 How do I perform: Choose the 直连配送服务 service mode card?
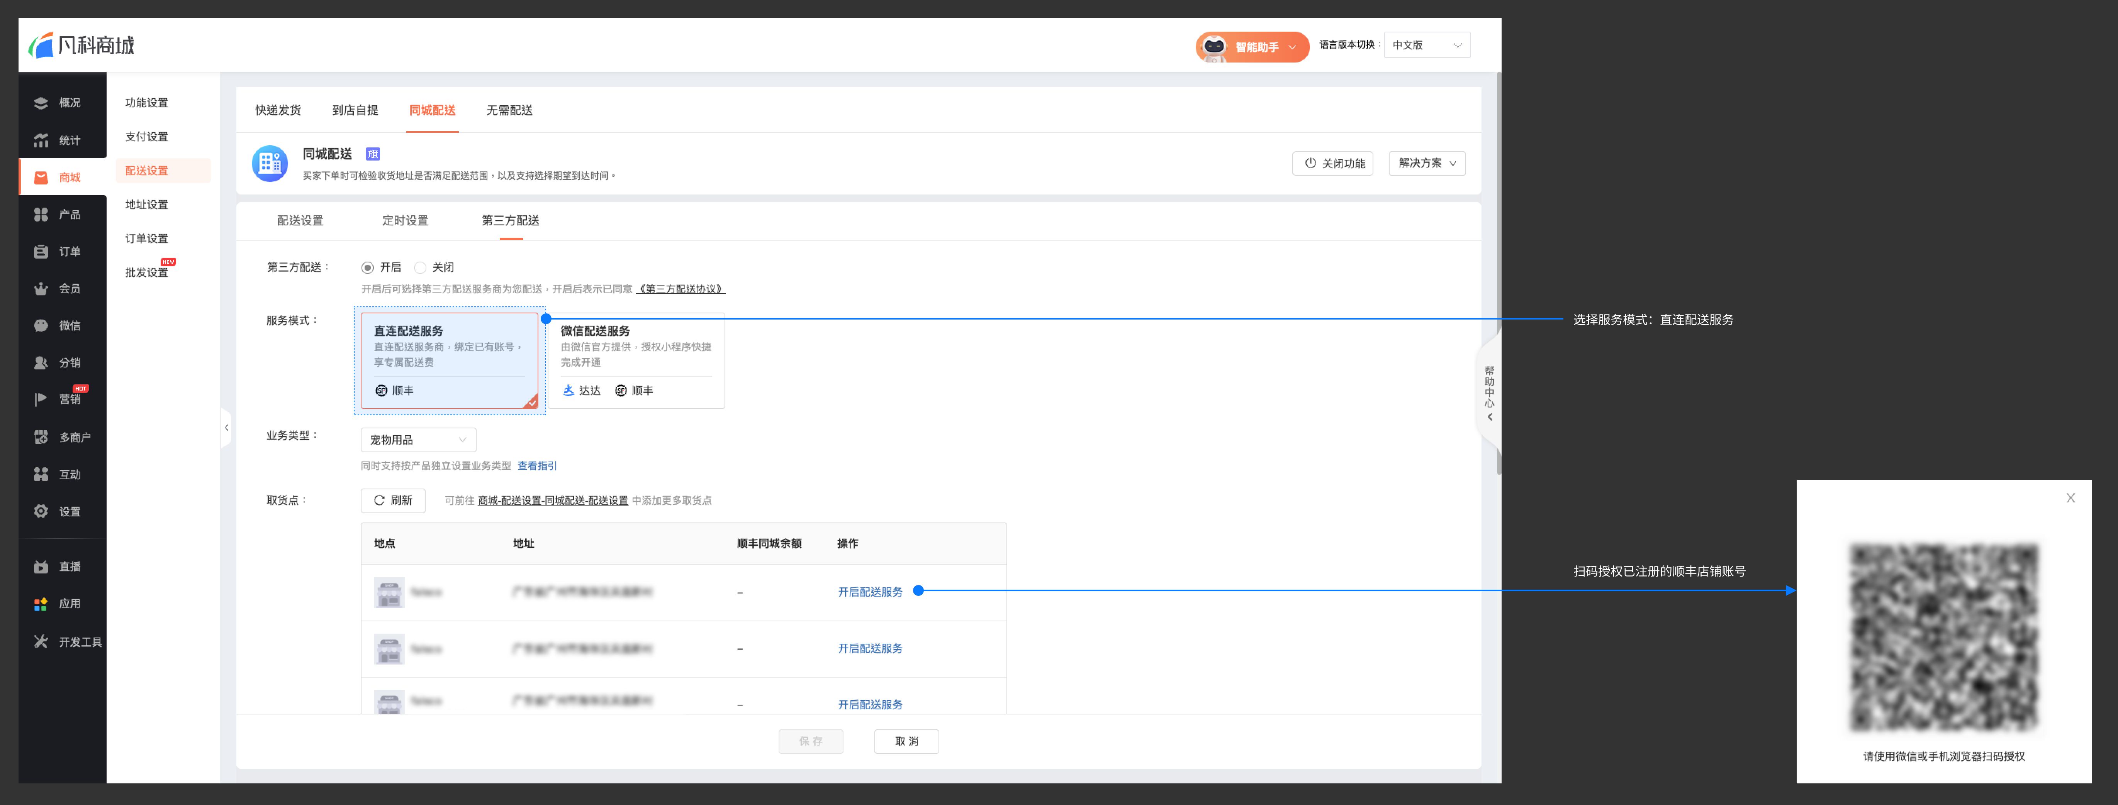(x=449, y=360)
